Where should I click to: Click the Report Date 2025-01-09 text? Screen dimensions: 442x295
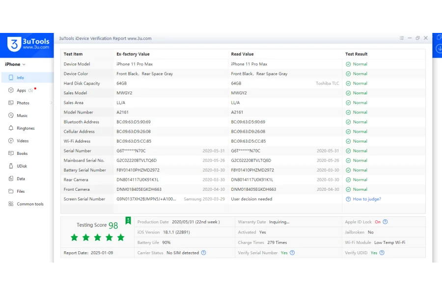pyautogui.click(x=88, y=253)
